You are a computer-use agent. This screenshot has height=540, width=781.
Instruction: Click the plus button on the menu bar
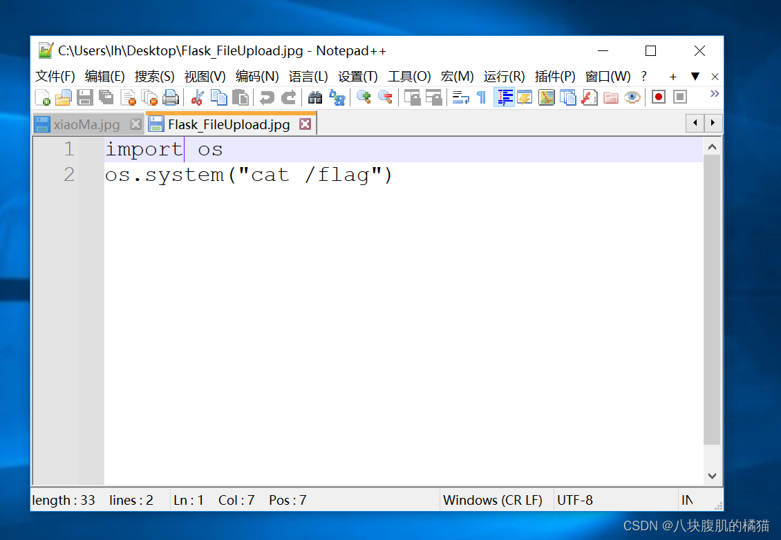(673, 77)
